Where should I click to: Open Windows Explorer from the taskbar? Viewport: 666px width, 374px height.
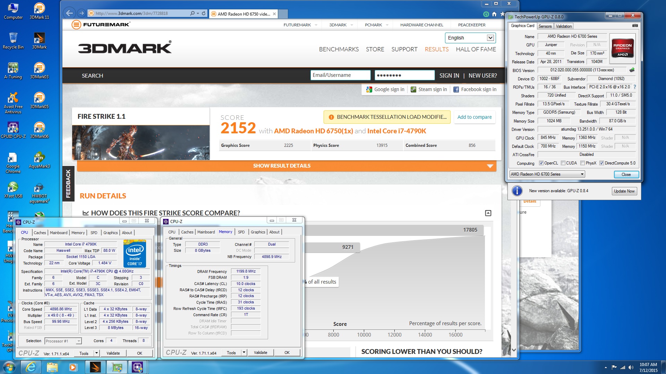pos(52,367)
